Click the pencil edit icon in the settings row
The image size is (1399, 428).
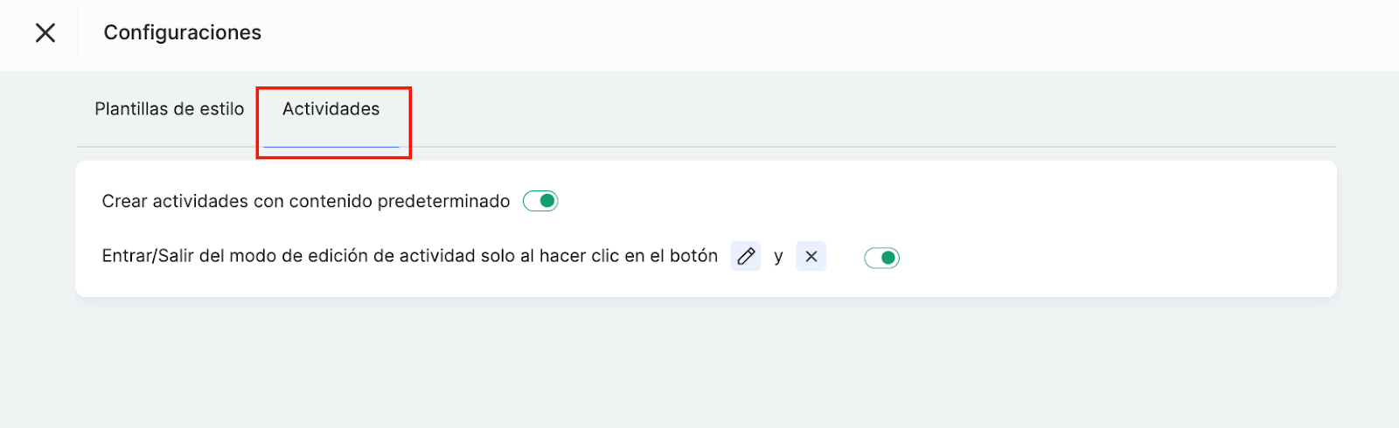[746, 257]
